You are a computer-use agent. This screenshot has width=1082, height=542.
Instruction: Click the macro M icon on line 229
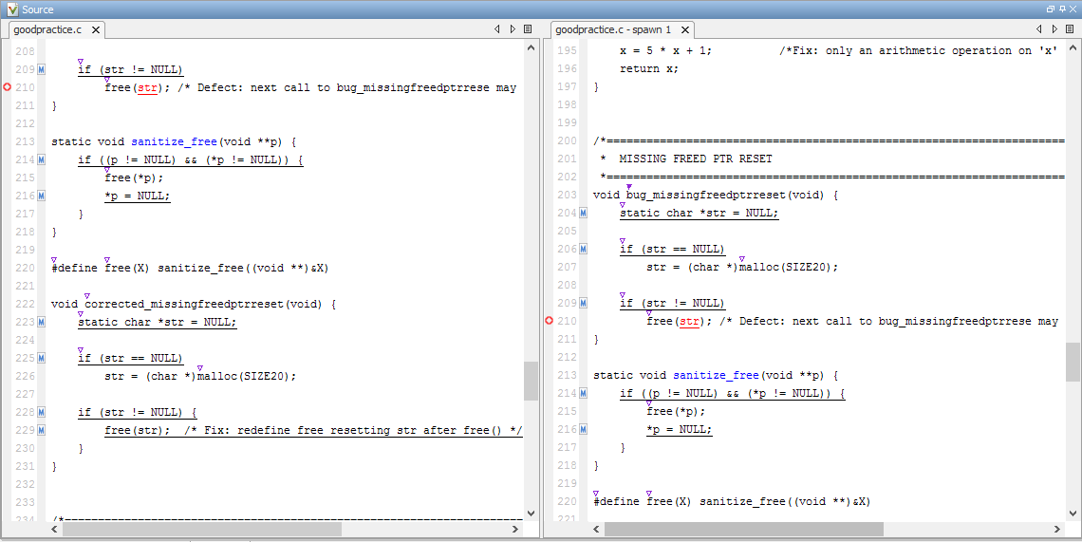[x=42, y=430]
